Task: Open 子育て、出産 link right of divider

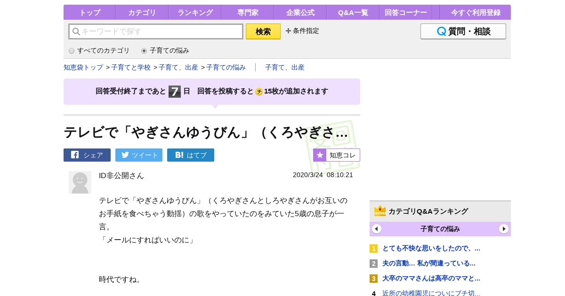Action: 285,67
